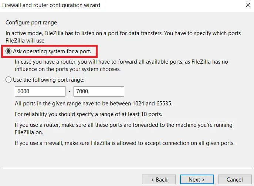Image resolution: width=254 pixels, height=186 pixels.
Task: Click the dash between the two port fields
Action: click(x=70, y=92)
